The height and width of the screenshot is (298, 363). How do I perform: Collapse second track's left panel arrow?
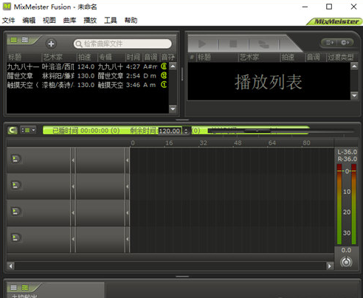point(73,187)
